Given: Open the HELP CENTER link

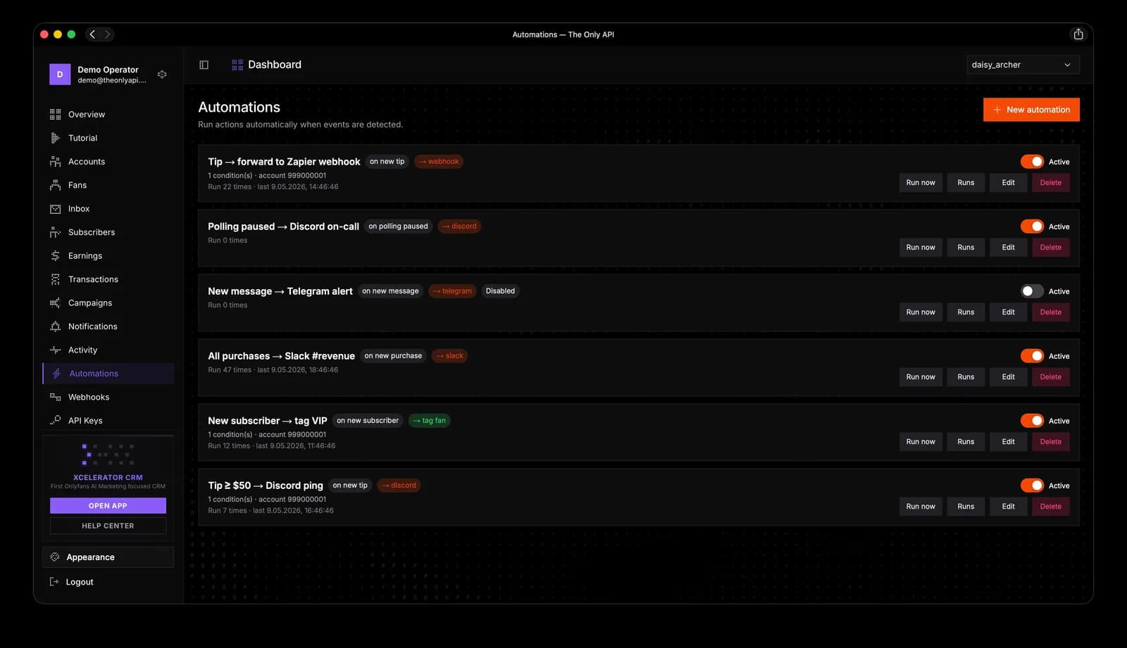Looking at the screenshot, I should coord(108,526).
